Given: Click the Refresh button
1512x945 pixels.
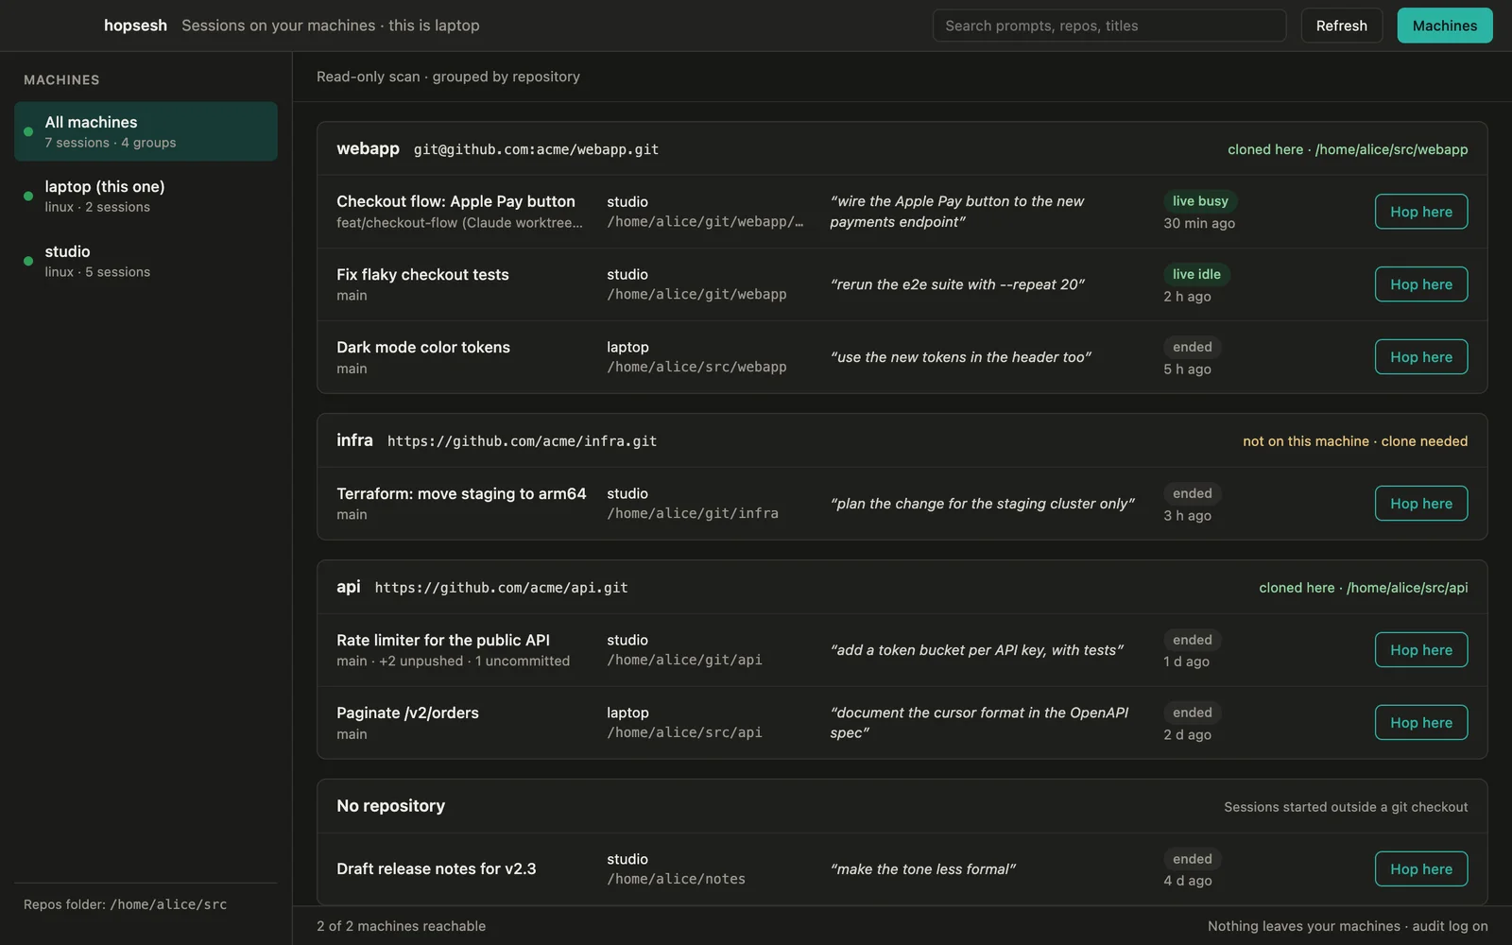Looking at the screenshot, I should 1341,26.
